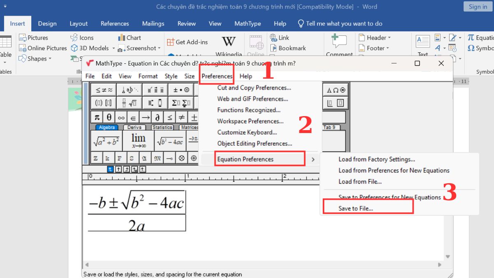Open the MathType ribbon tab in Word
Image resolution: width=494 pixels, height=278 pixels.
pos(248,23)
